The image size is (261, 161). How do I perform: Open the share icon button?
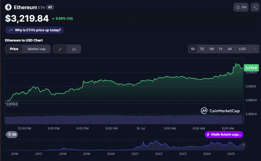click(x=255, y=7)
